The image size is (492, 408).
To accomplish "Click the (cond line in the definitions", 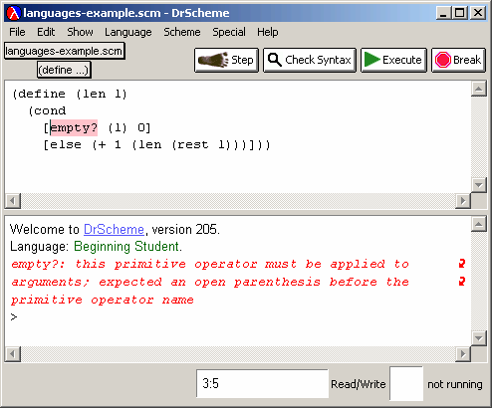I will coord(47,110).
